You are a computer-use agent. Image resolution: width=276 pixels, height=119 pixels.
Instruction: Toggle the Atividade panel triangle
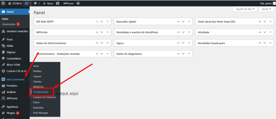click(x=270, y=32)
